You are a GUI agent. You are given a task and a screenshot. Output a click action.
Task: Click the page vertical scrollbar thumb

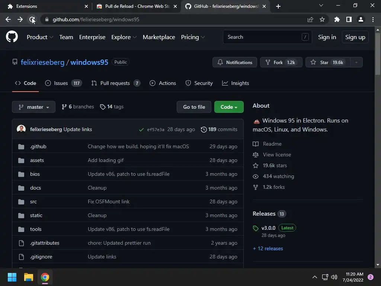coord(378,54)
